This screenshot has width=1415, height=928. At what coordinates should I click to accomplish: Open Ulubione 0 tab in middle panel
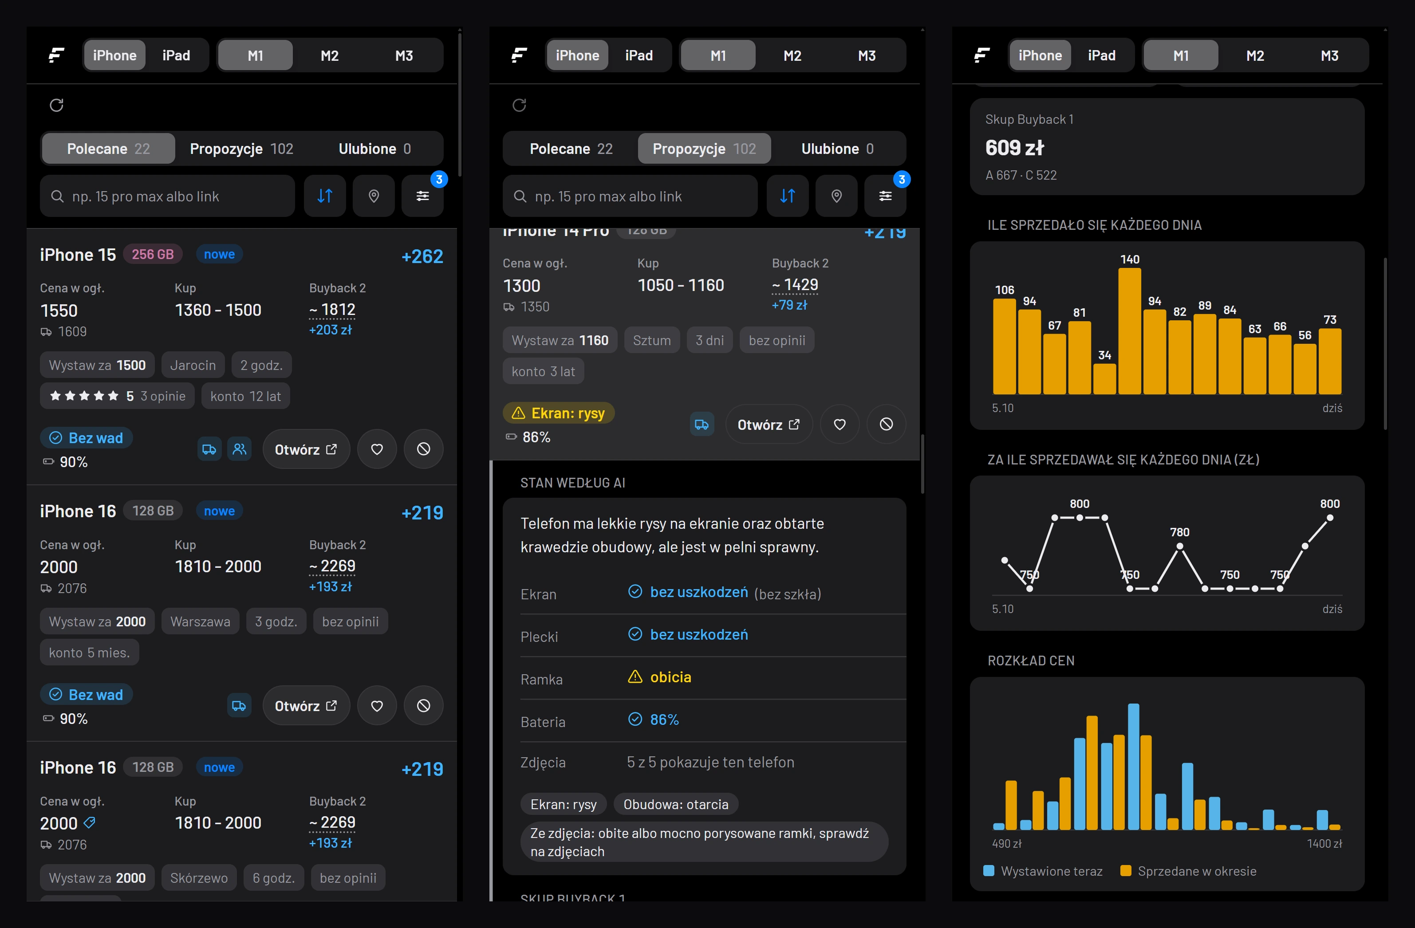837,149
